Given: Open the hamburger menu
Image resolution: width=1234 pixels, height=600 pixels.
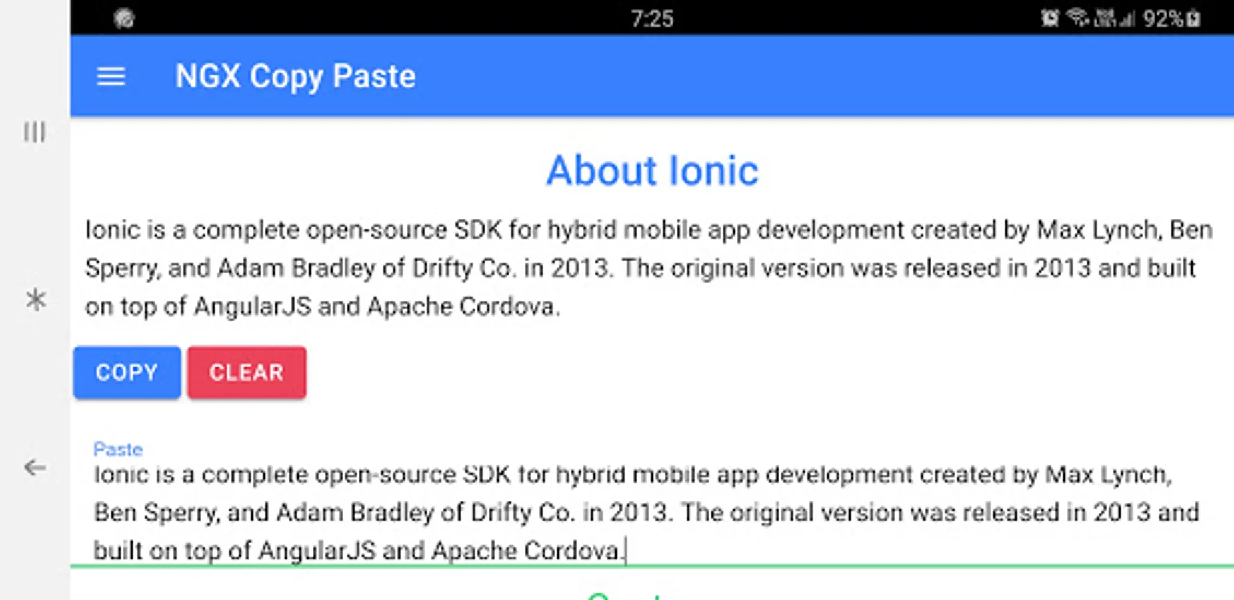Looking at the screenshot, I should (x=111, y=77).
